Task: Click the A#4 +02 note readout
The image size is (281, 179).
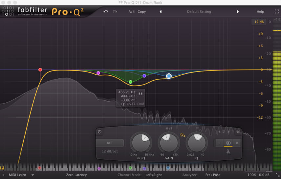Action: [x=128, y=96]
